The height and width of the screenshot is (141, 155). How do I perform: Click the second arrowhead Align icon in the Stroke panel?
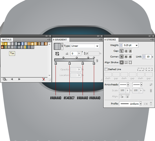pyautogui.click(x=127, y=96)
